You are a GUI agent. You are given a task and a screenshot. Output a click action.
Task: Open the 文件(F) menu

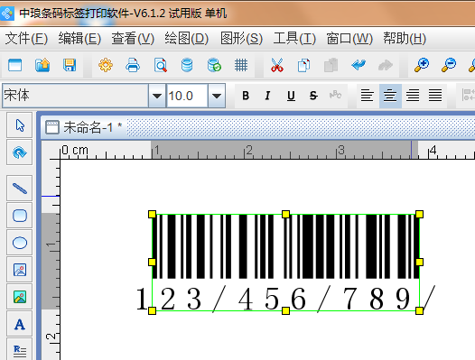pyautogui.click(x=26, y=39)
